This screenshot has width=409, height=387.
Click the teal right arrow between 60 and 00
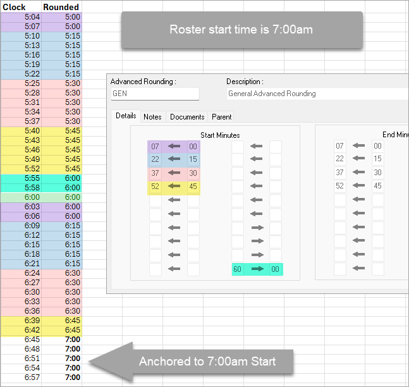point(257,269)
